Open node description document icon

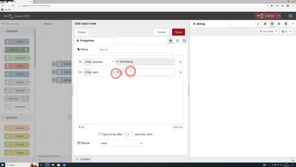178,40
